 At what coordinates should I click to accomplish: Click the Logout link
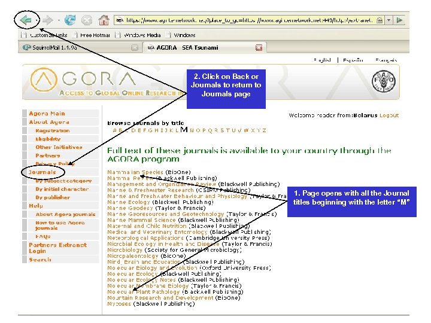(389, 115)
